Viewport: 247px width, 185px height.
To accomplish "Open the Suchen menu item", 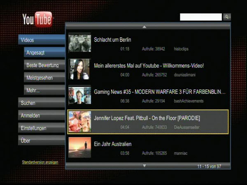I will (x=42, y=102).
